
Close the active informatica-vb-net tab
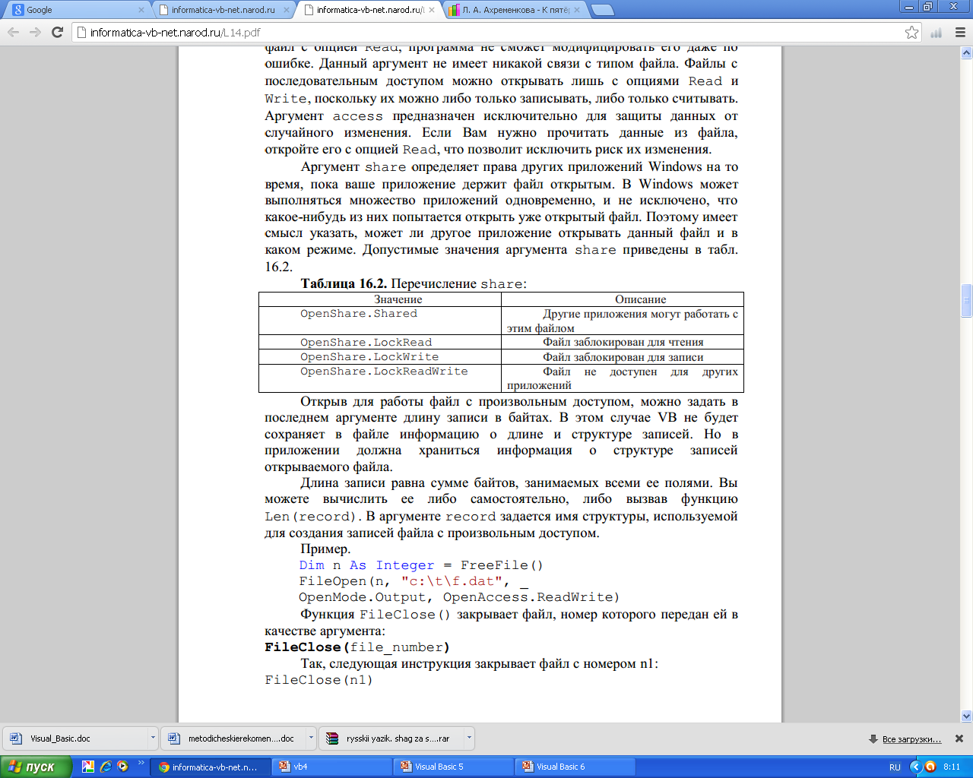pyautogui.click(x=432, y=10)
